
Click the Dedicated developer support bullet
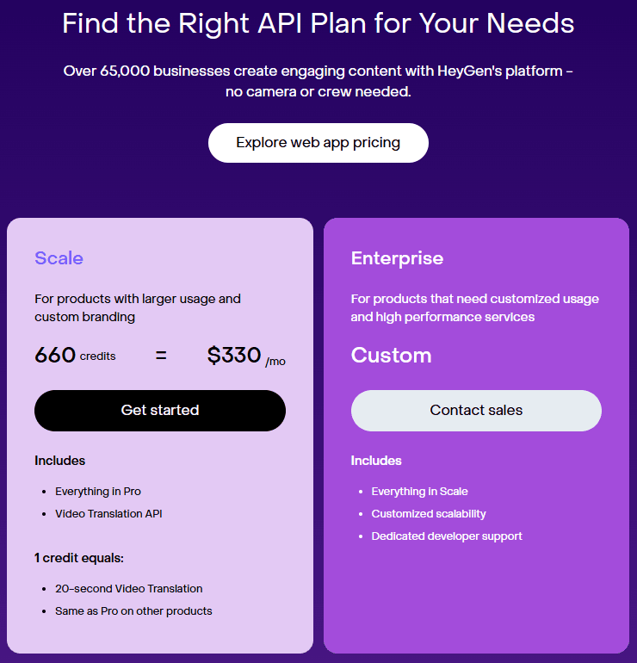(447, 536)
